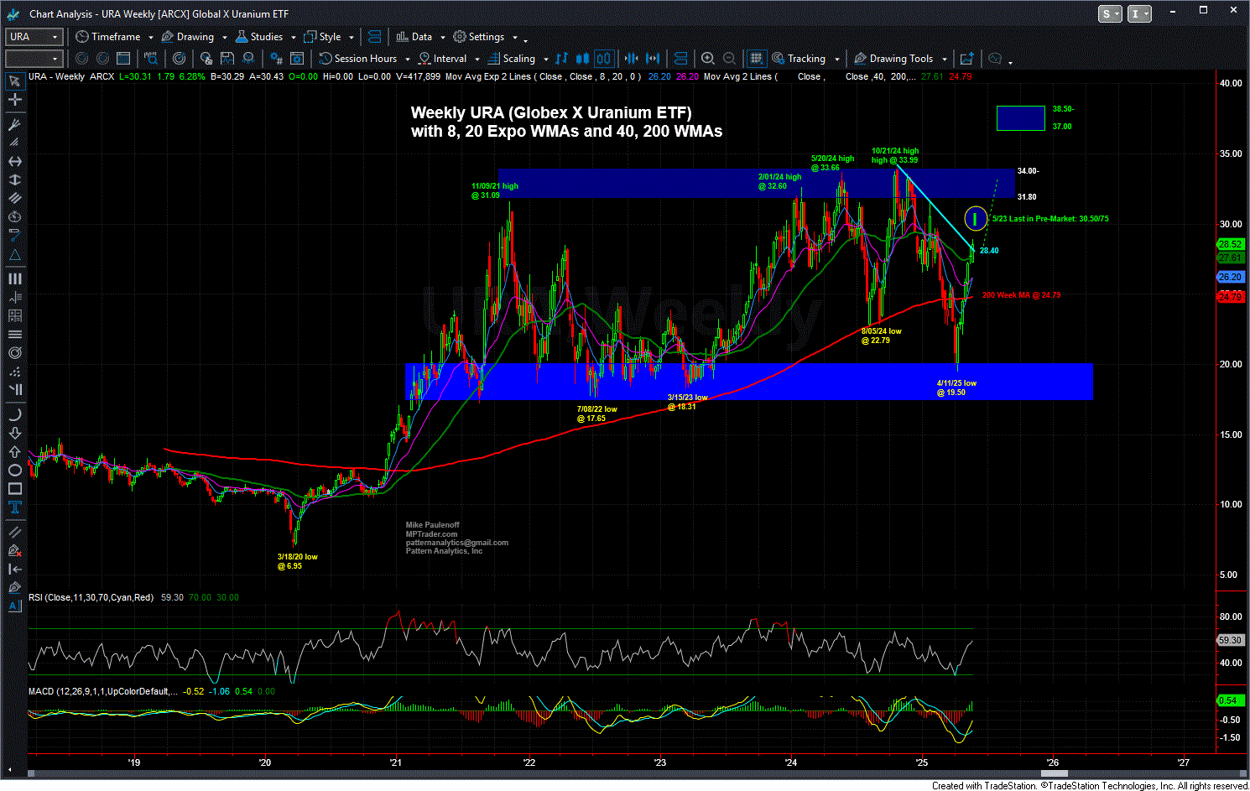Toggle the expand bar spacing icon
Image resolution: width=1250 pixels, height=791 pixels.
pos(653,59)
